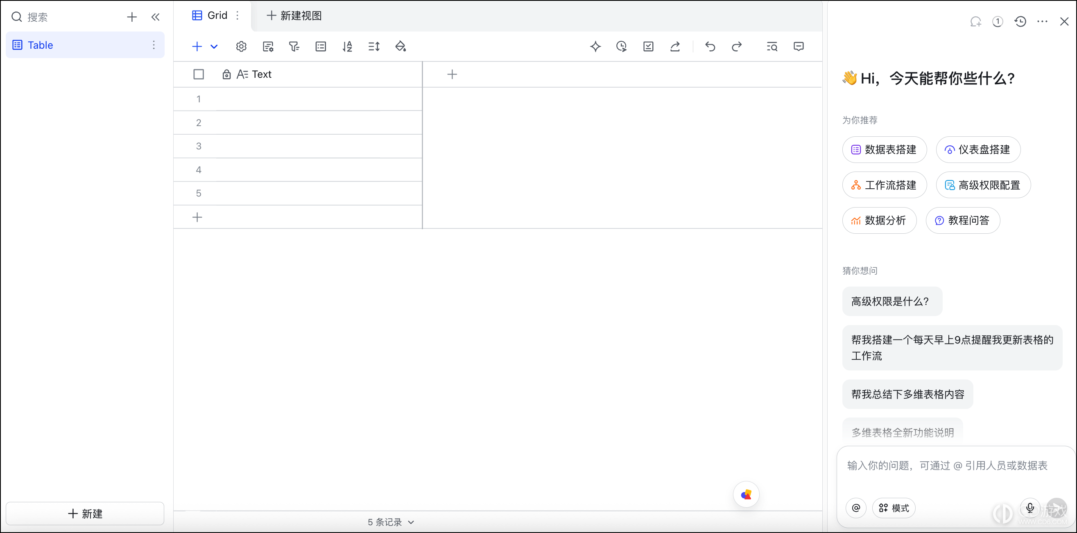This screenshot has width=1077, height=533.
Task: Click 新建视图 to create a view
Action: pos(294,16)
